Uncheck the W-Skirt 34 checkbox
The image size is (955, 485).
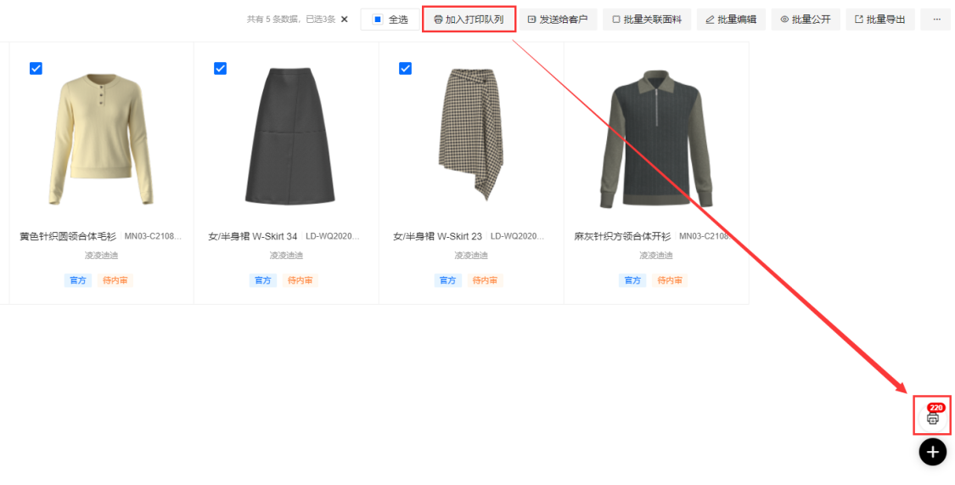(x=221, y=69)
